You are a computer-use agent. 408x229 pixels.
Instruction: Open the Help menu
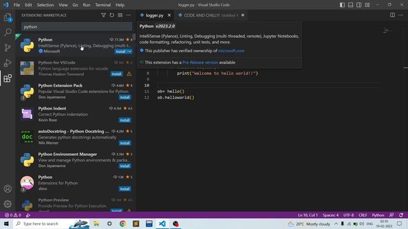120,5
